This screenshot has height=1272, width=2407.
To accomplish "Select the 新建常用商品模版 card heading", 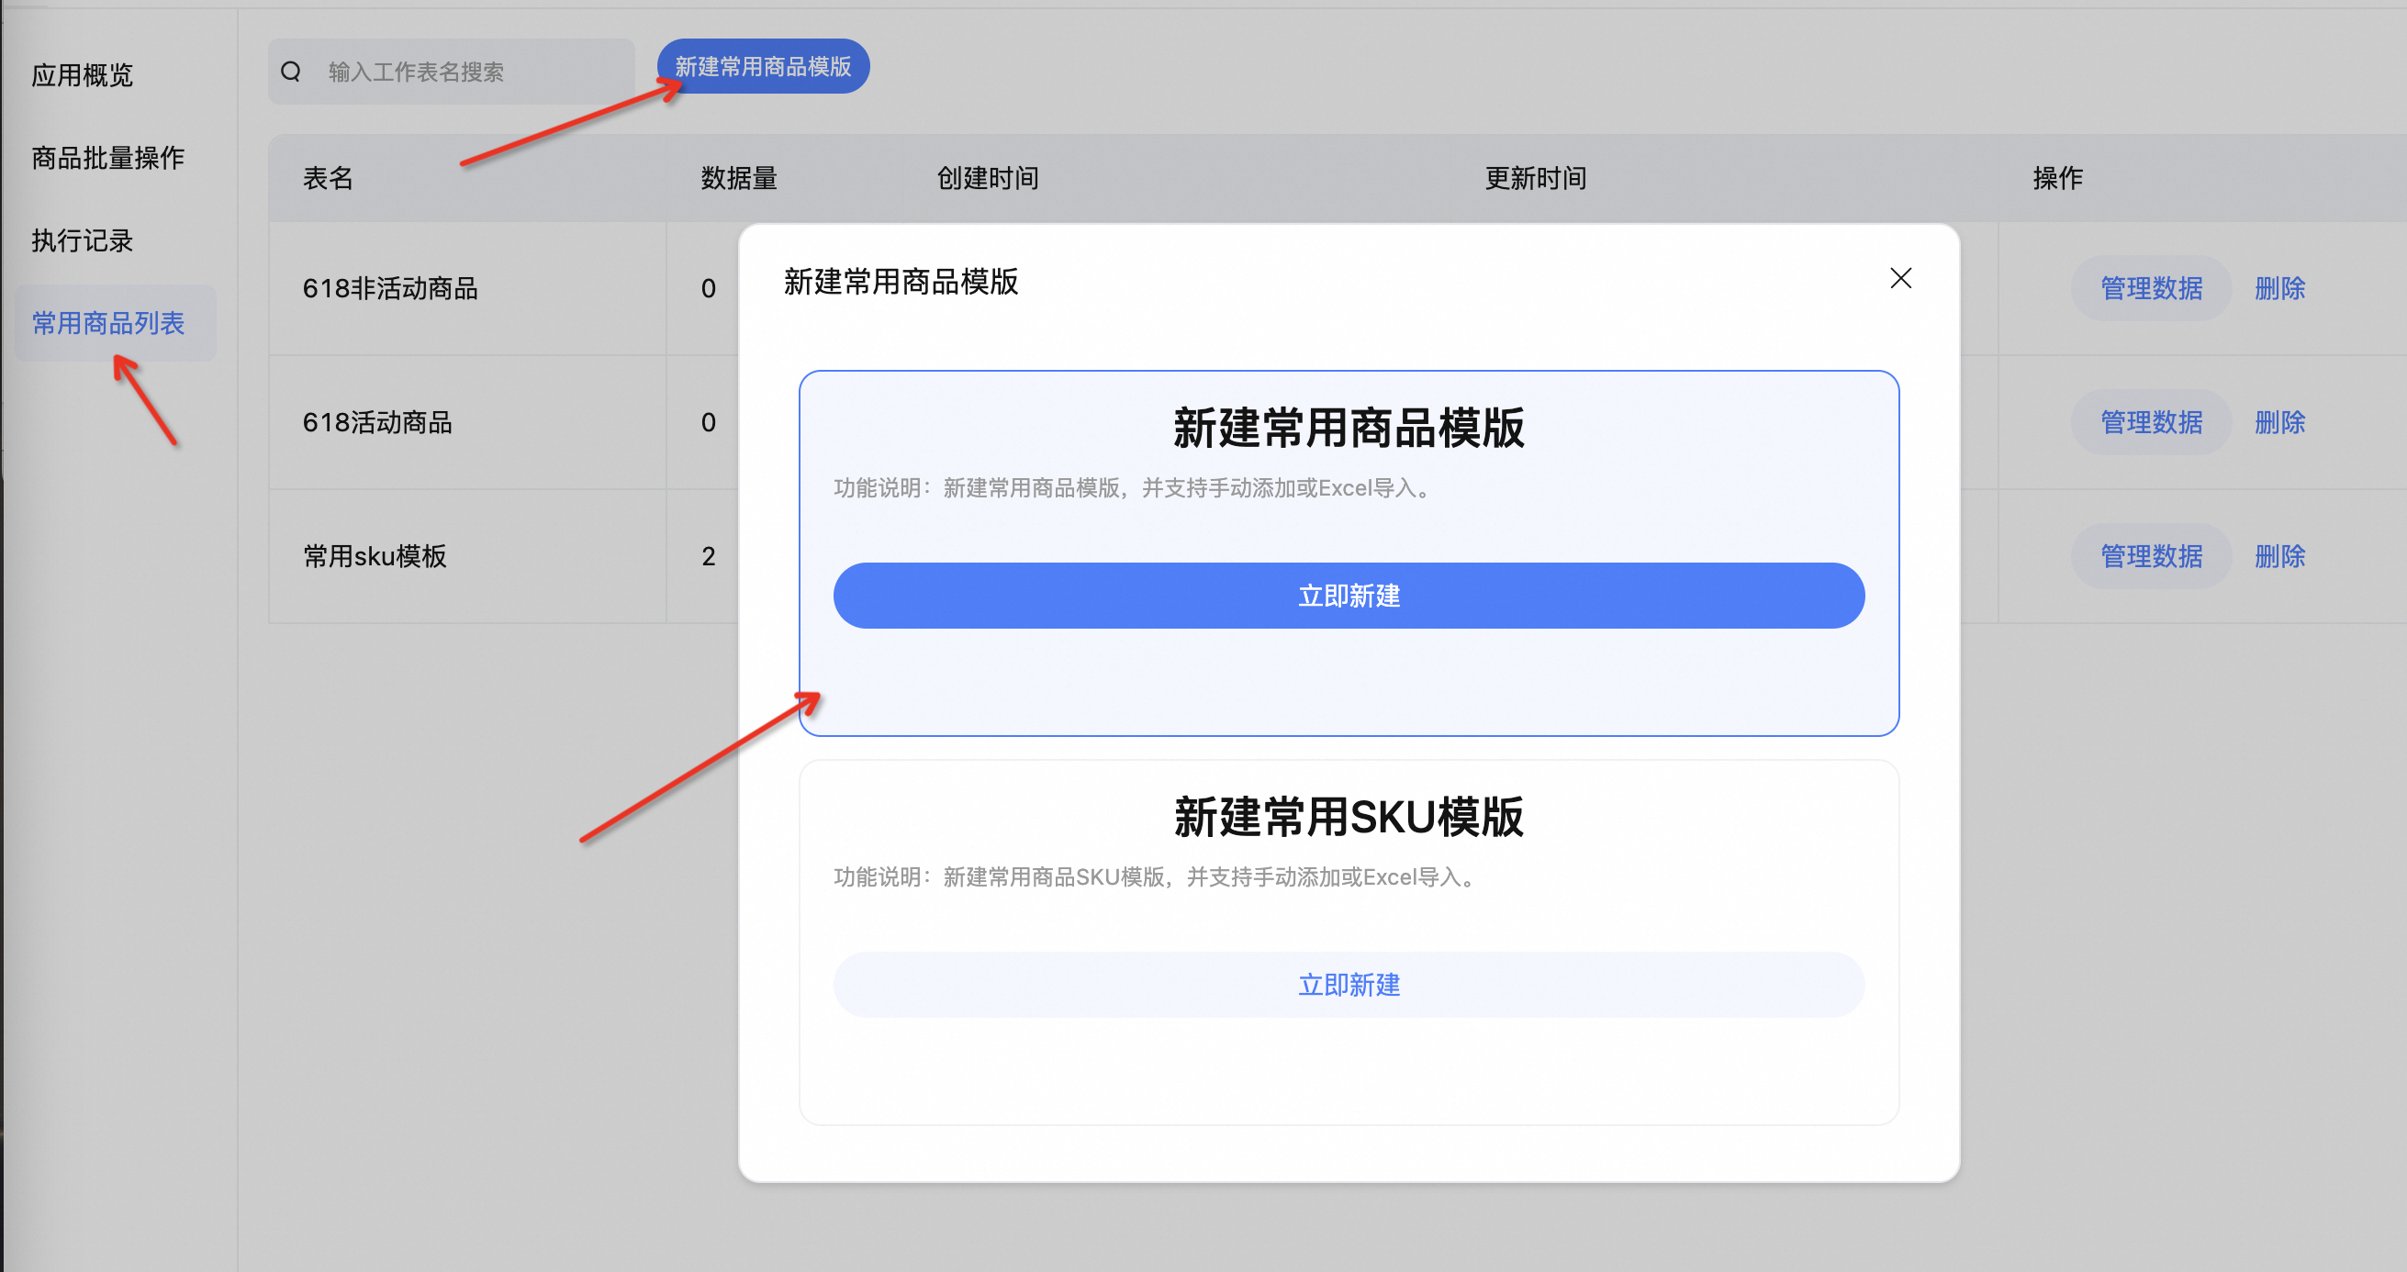I will click(x=1348, y=429).
